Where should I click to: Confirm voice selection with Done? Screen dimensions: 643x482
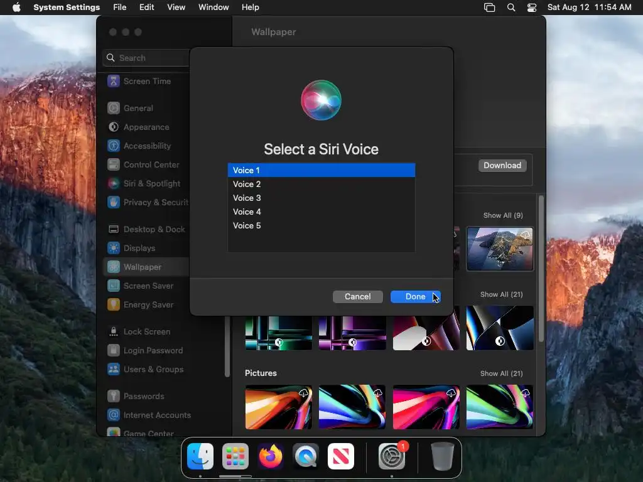(x=416, y=297)
